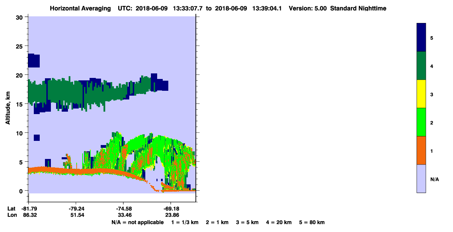453x232 pixels.
Task: Click the orange colorbar segment labeled 1
Action: click(421, 150)
